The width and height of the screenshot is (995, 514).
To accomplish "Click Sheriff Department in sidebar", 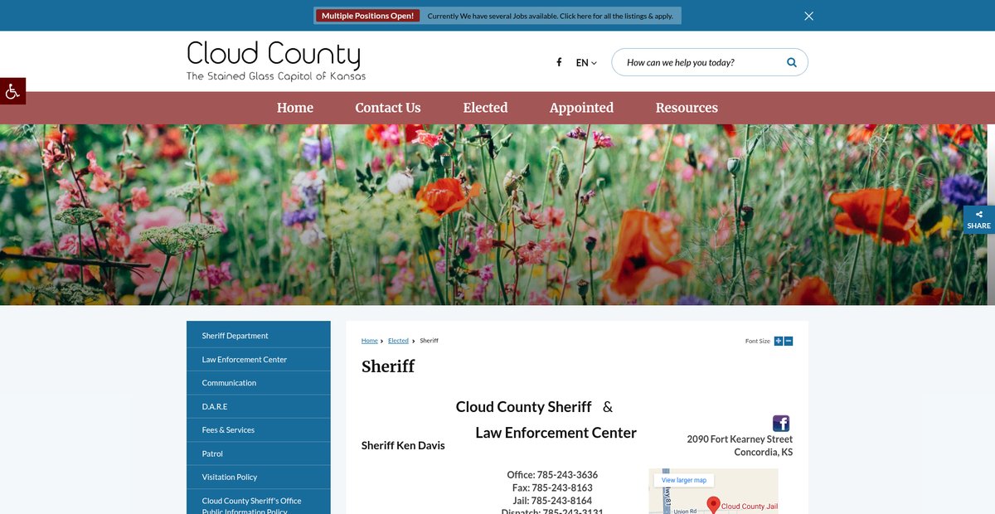I will point(259,336).
